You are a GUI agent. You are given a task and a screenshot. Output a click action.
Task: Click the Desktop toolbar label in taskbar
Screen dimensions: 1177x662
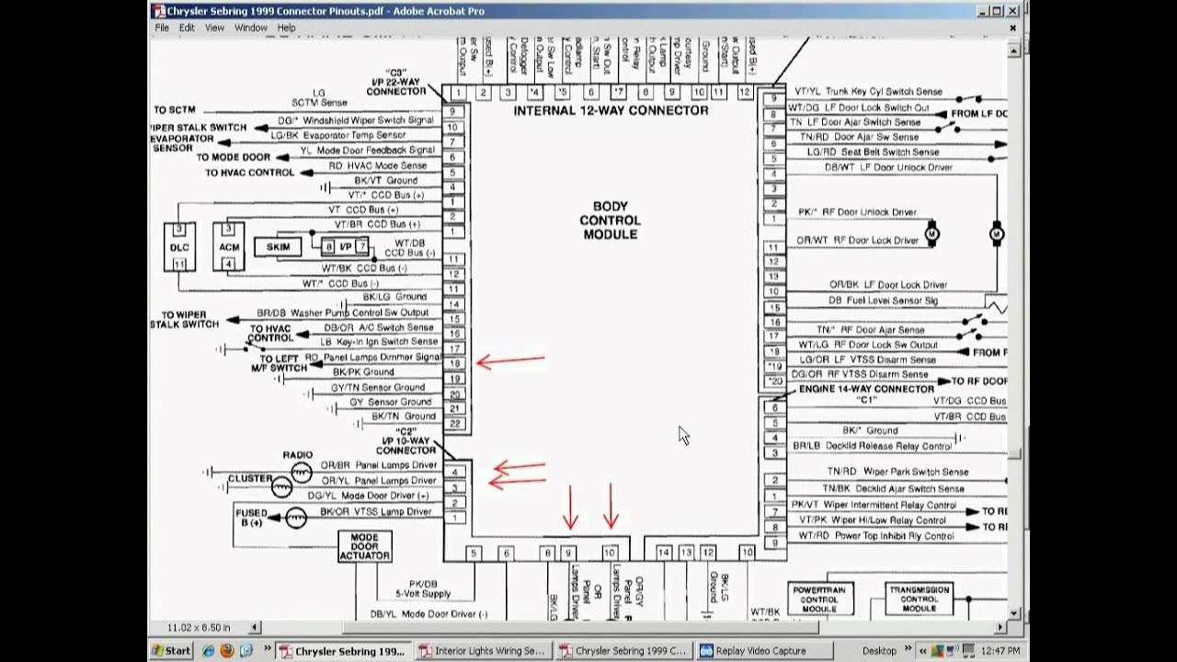(880, 651)
